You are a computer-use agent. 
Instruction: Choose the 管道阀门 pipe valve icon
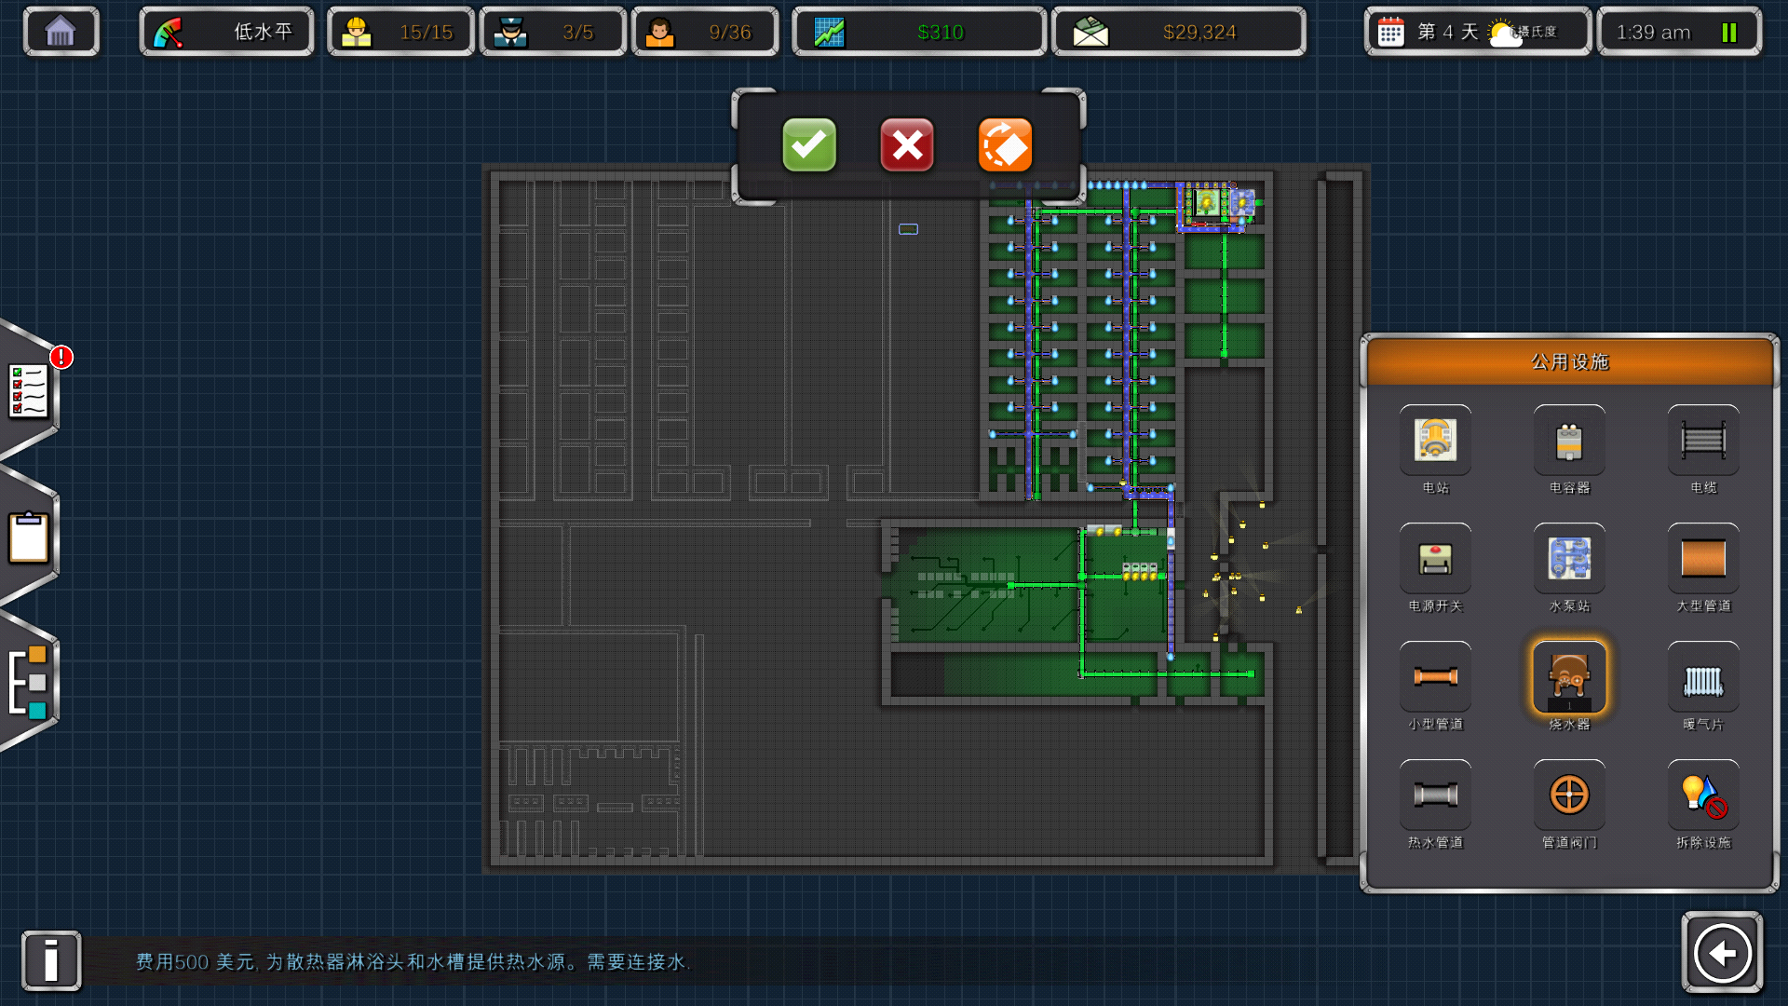point(1569,795)
